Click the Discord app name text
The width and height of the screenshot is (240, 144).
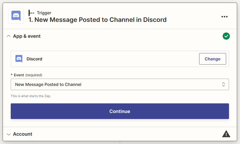coord(34,59)
